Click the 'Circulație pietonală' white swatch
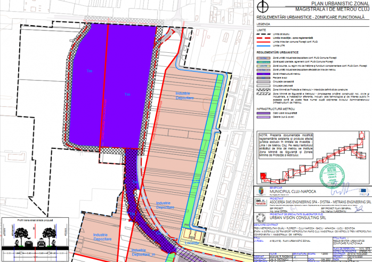372x262 pixels. (263, 86)
